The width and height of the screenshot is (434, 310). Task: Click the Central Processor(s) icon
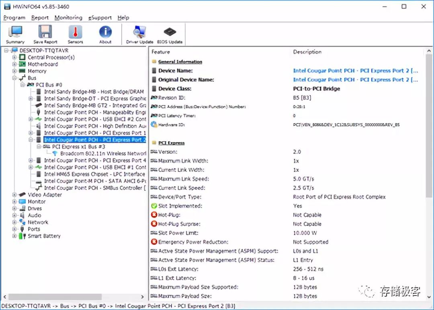(x=22, y=57)
